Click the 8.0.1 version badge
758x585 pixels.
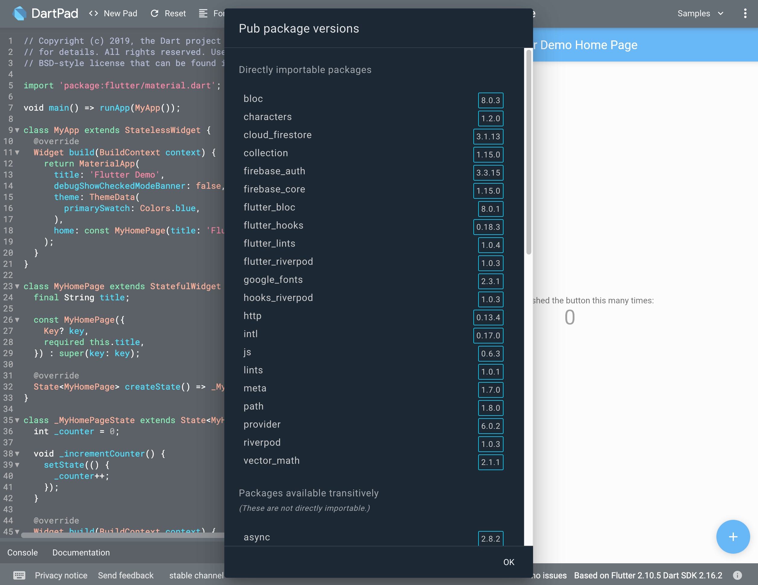pos(491,209)
